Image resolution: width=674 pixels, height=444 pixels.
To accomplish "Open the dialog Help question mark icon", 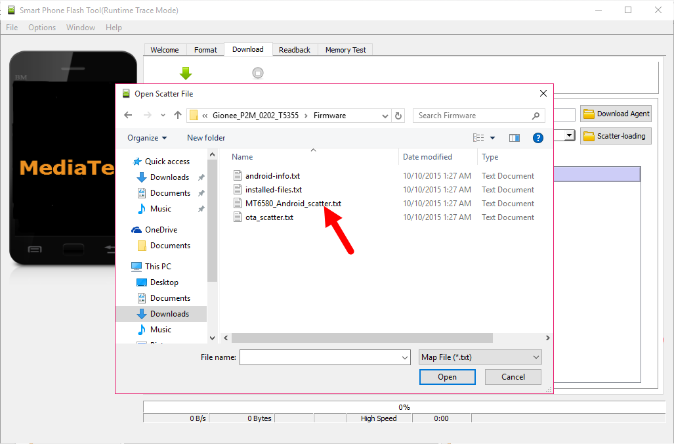I will (x=537, y=138).
